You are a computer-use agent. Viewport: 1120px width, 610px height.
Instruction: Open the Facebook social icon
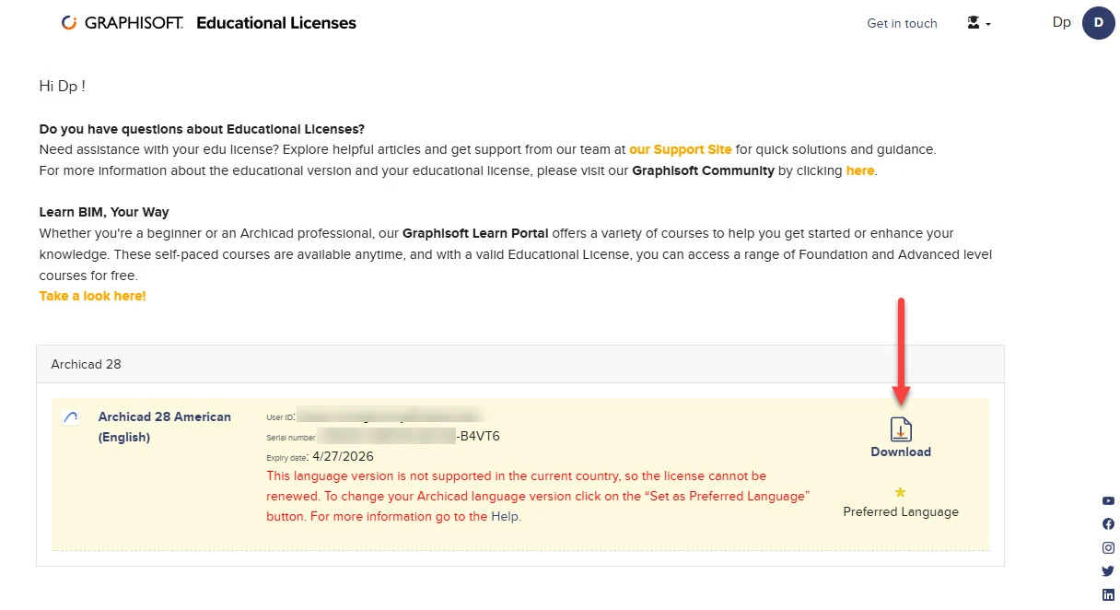click(1108, 524)
